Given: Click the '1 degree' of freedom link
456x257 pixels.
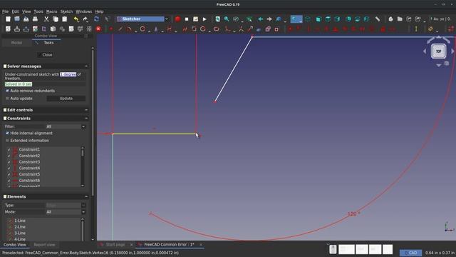Looking at the screenshot, I should click(68, 74).
